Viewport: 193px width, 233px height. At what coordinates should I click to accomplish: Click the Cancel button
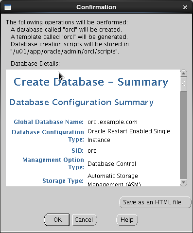point(85,220)
